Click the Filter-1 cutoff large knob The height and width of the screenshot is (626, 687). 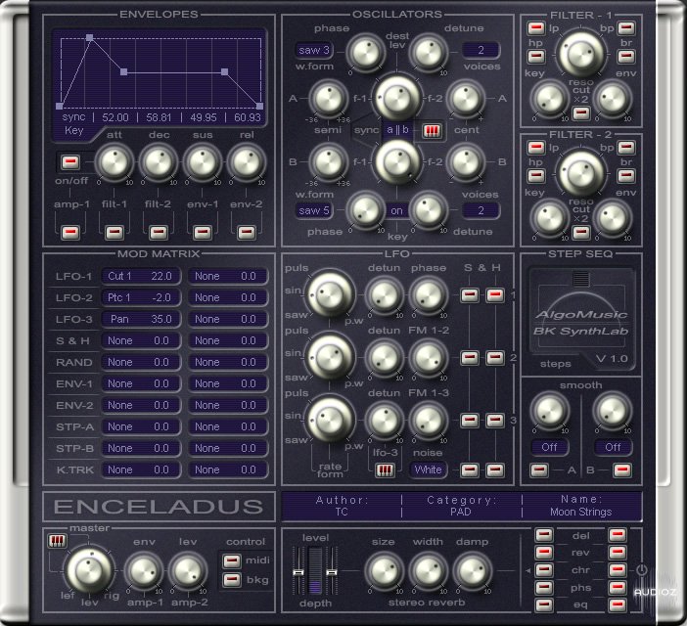tap(581, 54)
